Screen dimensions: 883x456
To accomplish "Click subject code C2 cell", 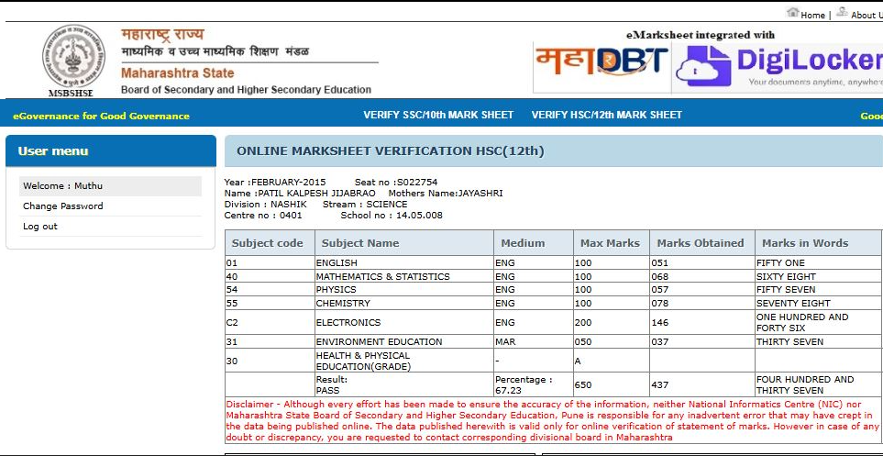I will [270, 322].
